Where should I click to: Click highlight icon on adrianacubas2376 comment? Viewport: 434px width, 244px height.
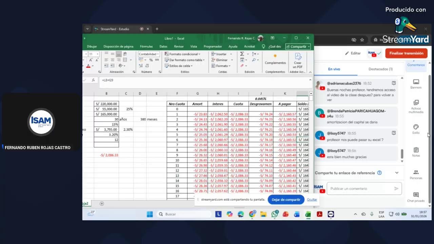click(394, 83)
